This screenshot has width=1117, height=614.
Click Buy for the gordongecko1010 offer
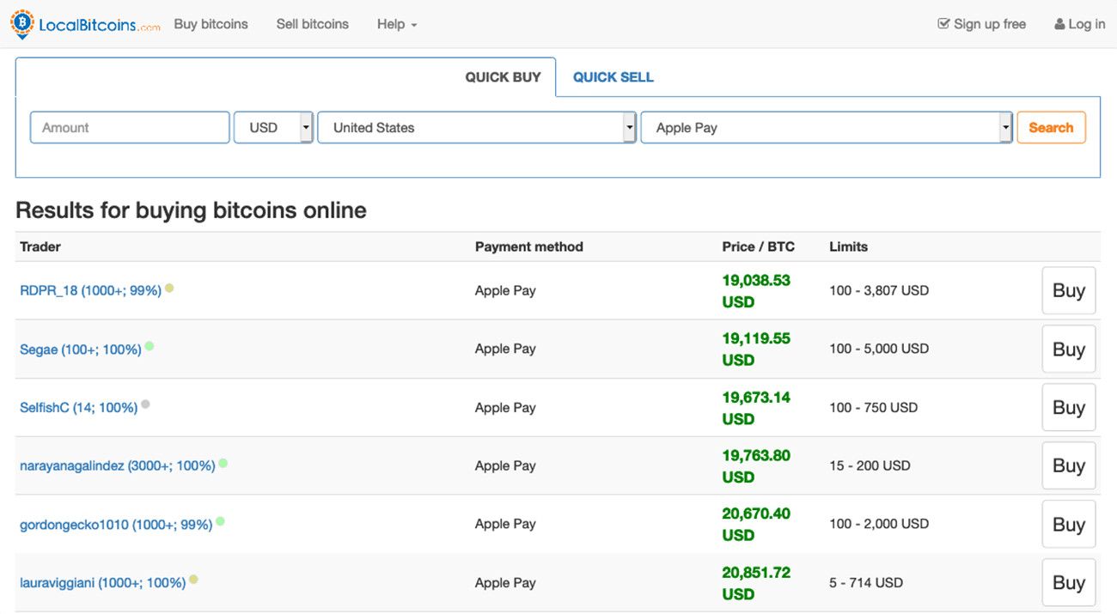tap(1069, 524)
